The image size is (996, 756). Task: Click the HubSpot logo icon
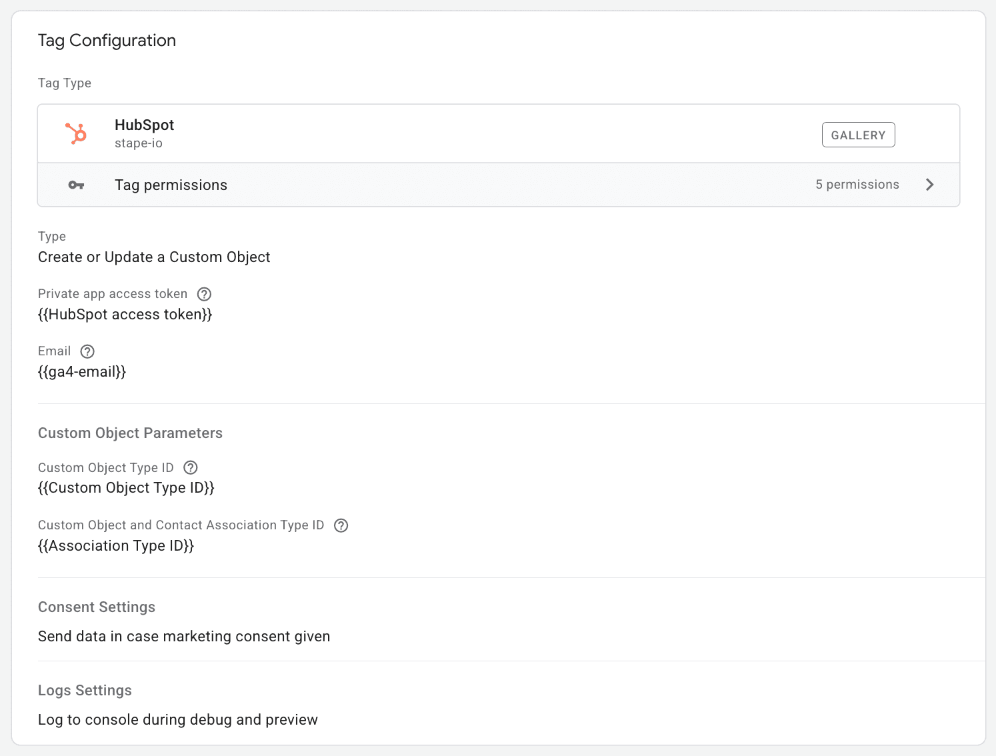pyautogui.click(x=76, y=133)
